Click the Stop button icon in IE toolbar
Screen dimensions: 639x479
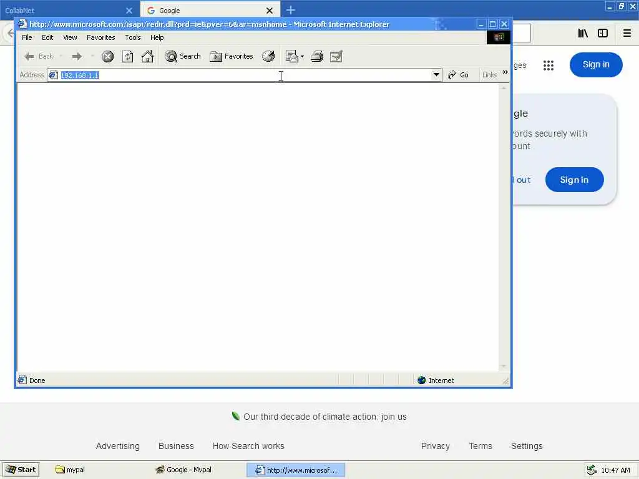(x=107, y=56)
